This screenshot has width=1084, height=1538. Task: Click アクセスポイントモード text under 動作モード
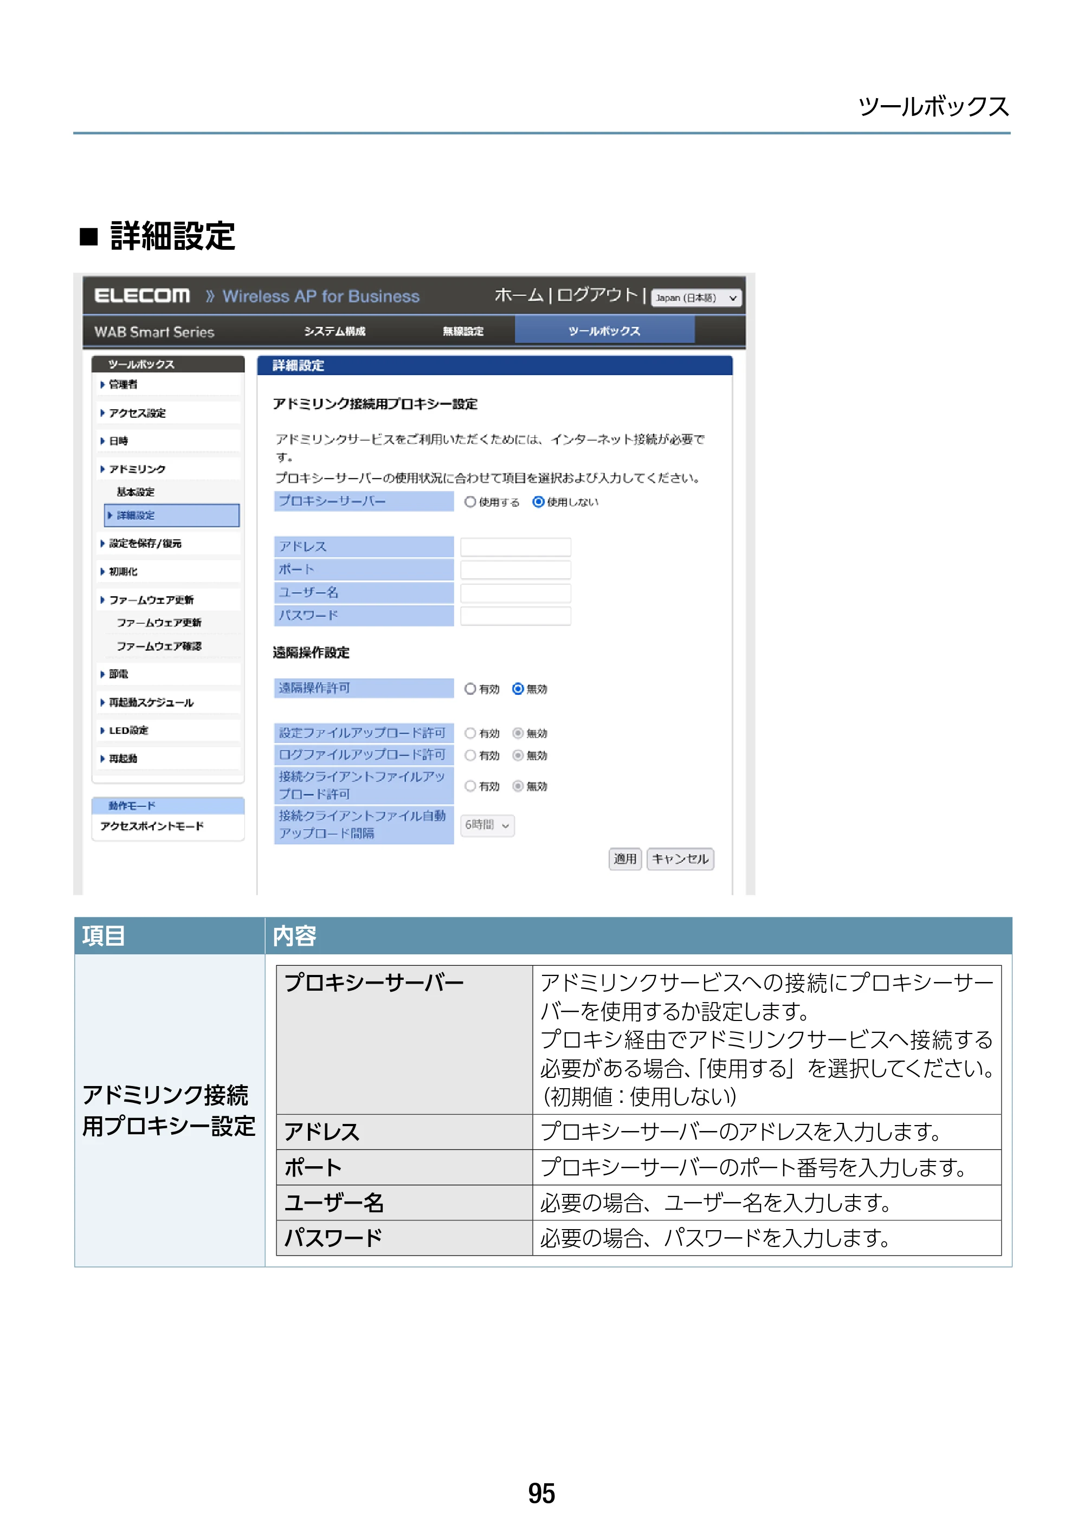pyautogui.click(x=152, y=826)
